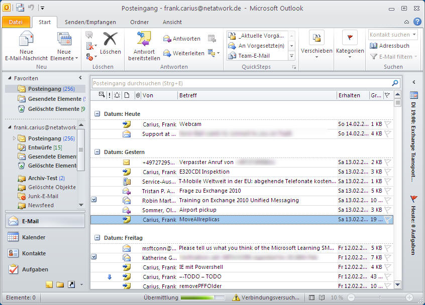This screenshot has height=305, width=425.
Task: Click the Posteingang durchsuchen search field
Action: tap(241, 83)
